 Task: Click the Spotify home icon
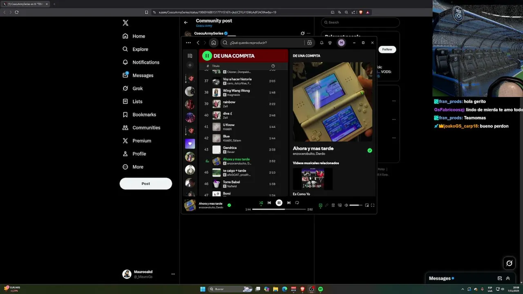(x=213, y=42)
